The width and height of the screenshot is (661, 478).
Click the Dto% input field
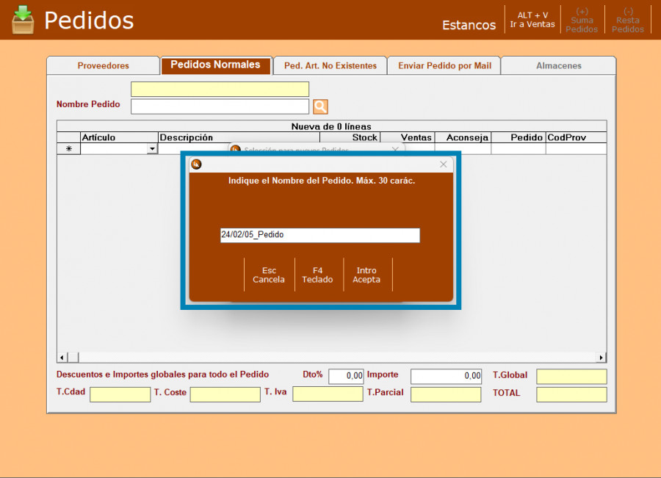click(x=345, y=376)
